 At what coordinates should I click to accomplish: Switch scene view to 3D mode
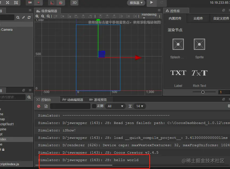(74, 3)
